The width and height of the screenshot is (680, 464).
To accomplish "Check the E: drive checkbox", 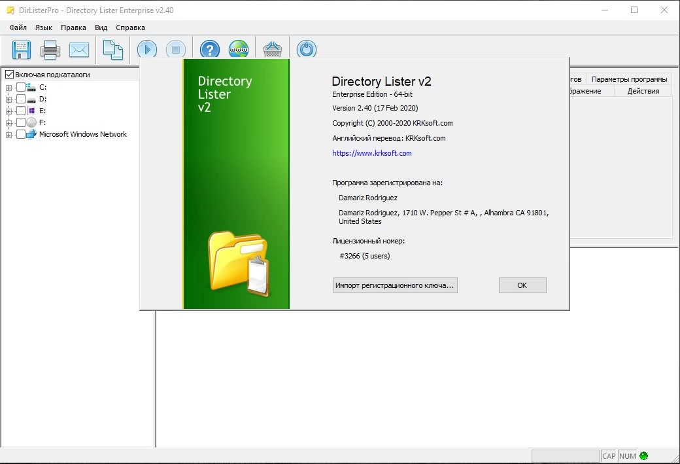I will (x=20, y=111).
